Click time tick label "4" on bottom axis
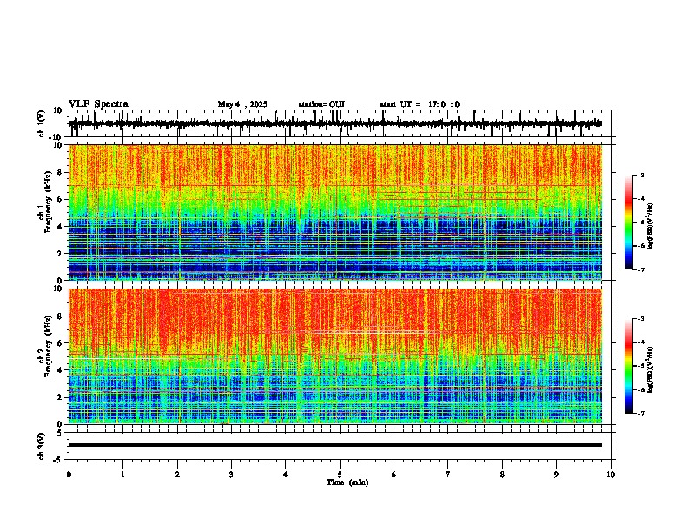 click(286, 475)
